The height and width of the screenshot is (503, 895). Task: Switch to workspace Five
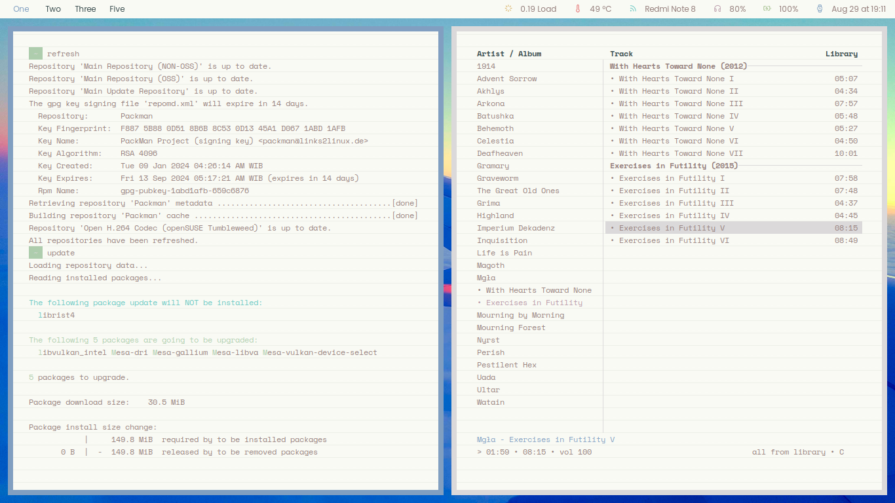[x=117, y=9]
